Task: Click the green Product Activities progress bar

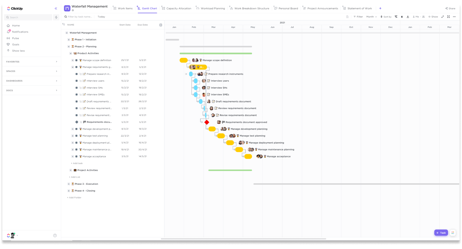Action: point(216,54)
